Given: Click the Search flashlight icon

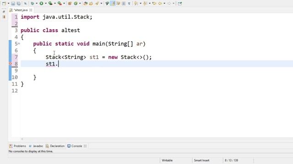Looking at the screenshot, I should tap(97, 3).
